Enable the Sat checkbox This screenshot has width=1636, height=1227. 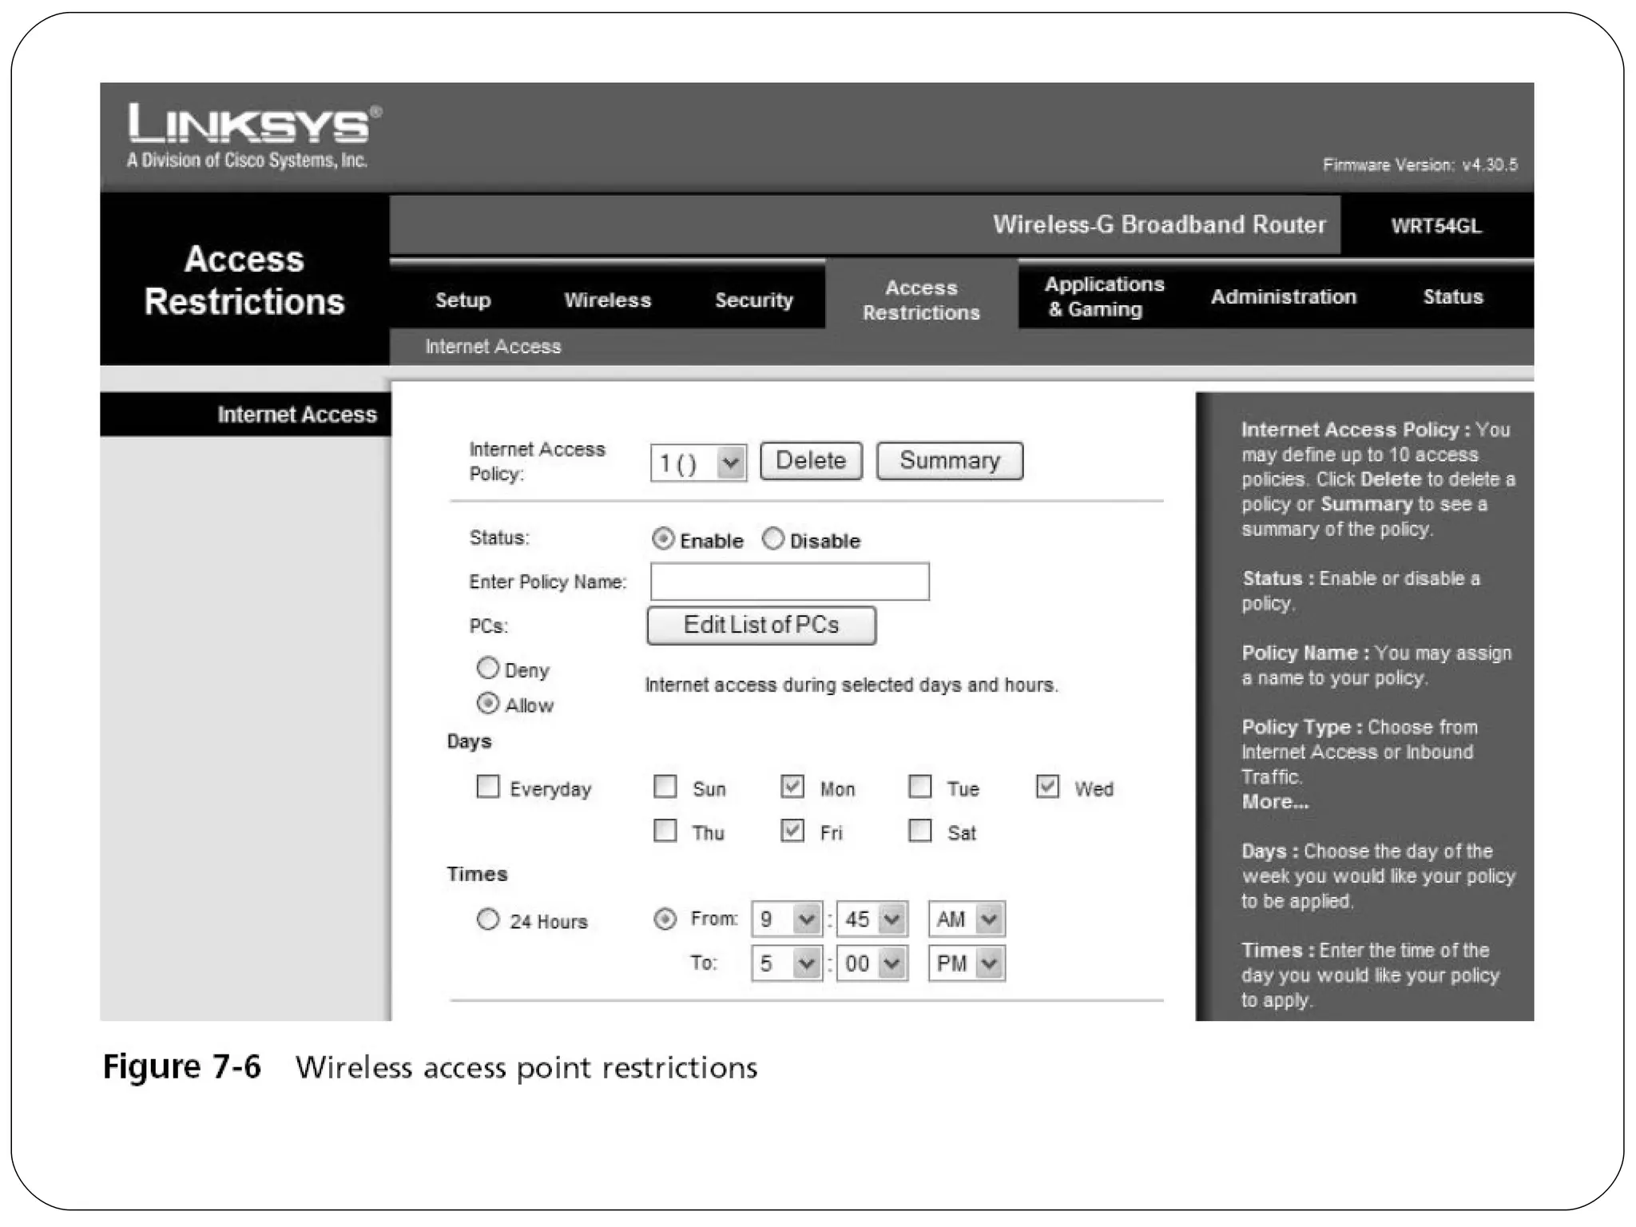point(920,831)
